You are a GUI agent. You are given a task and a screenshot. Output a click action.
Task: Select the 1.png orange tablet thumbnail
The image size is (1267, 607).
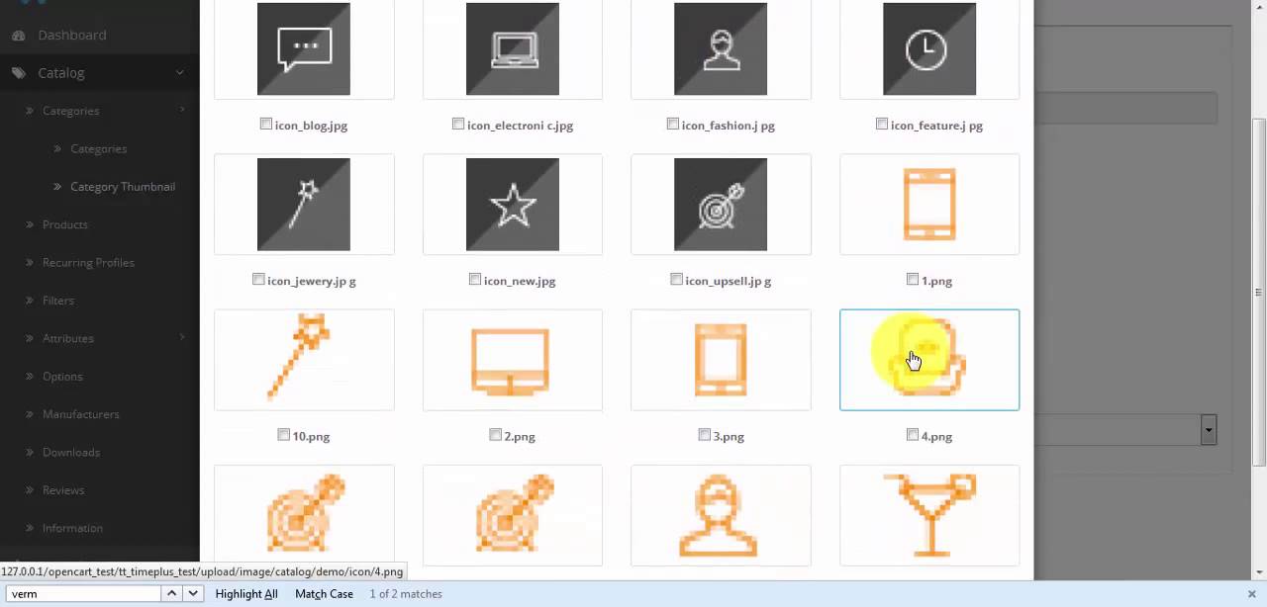[929, 205]
